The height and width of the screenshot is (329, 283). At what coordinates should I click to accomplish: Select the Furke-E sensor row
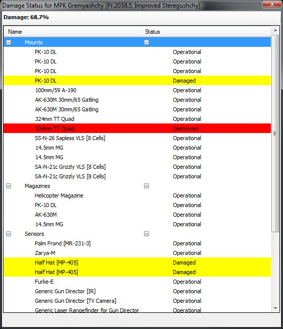(x=137, y=282)
